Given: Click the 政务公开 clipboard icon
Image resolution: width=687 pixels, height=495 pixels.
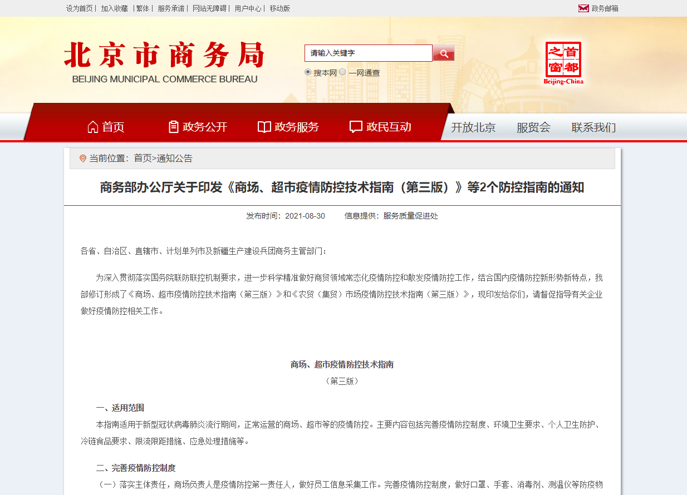Looking at the screenshot, I should tap(173, 127).
